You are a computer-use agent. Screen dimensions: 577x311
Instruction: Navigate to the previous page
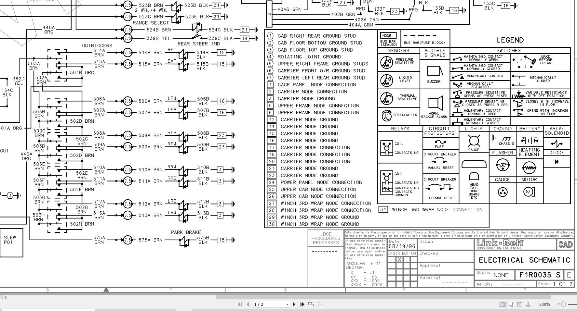[x=248, y=305]
